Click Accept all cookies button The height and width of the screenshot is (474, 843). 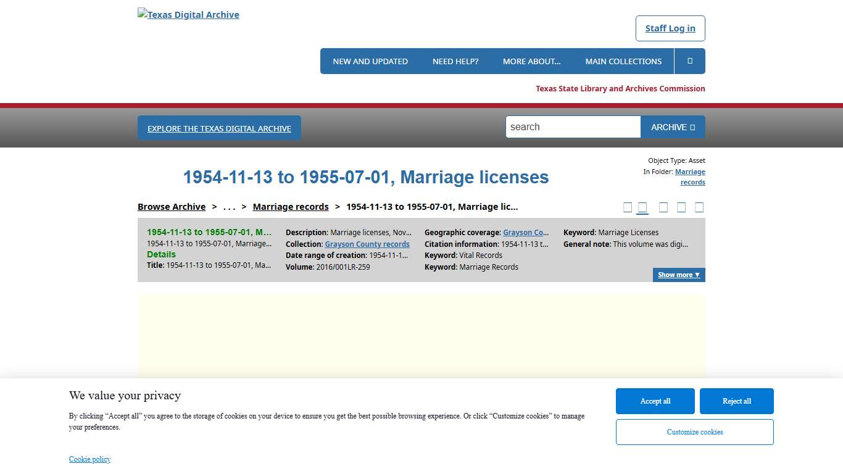655,401
